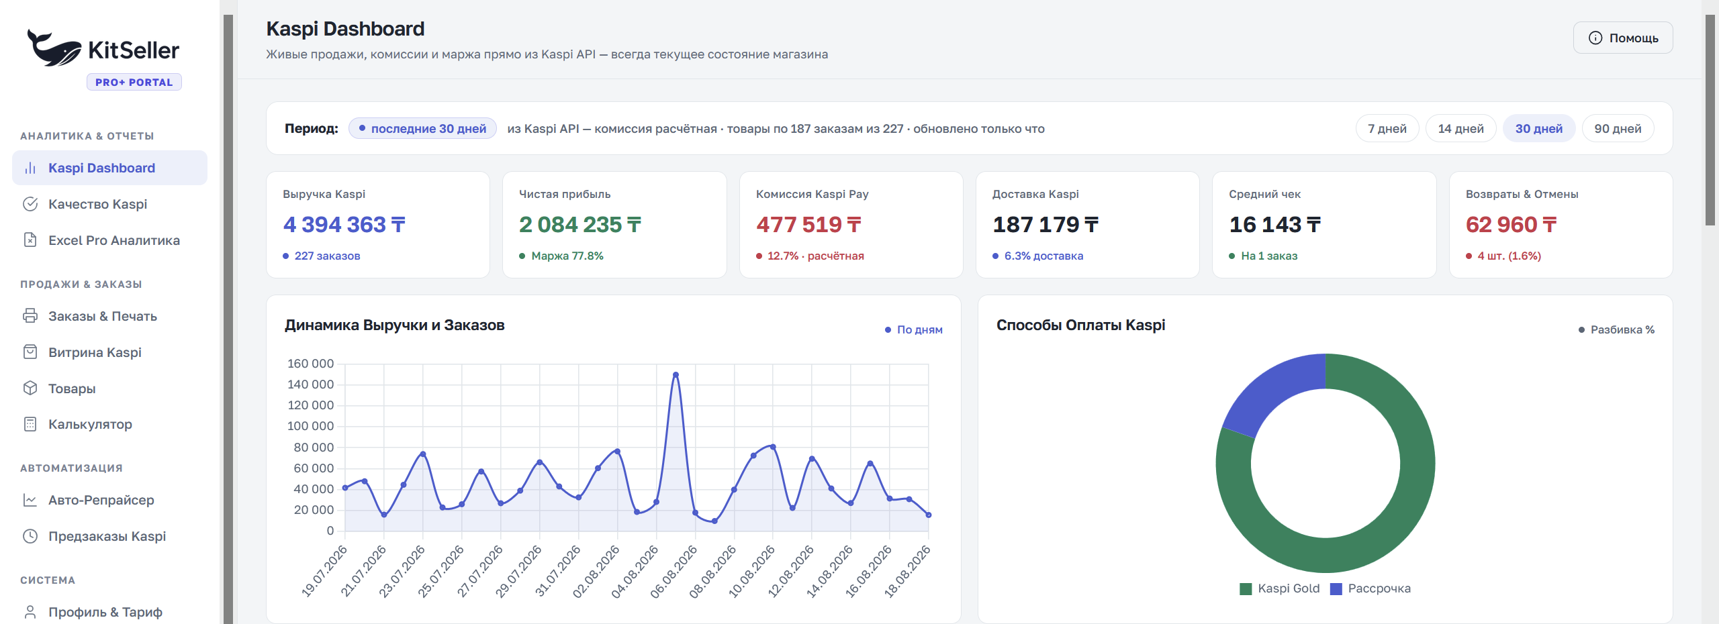Viewport: 1719px width, 624px height.
Task: Click the main page vertical scrollbar
Action: (x=1710, y=121)
